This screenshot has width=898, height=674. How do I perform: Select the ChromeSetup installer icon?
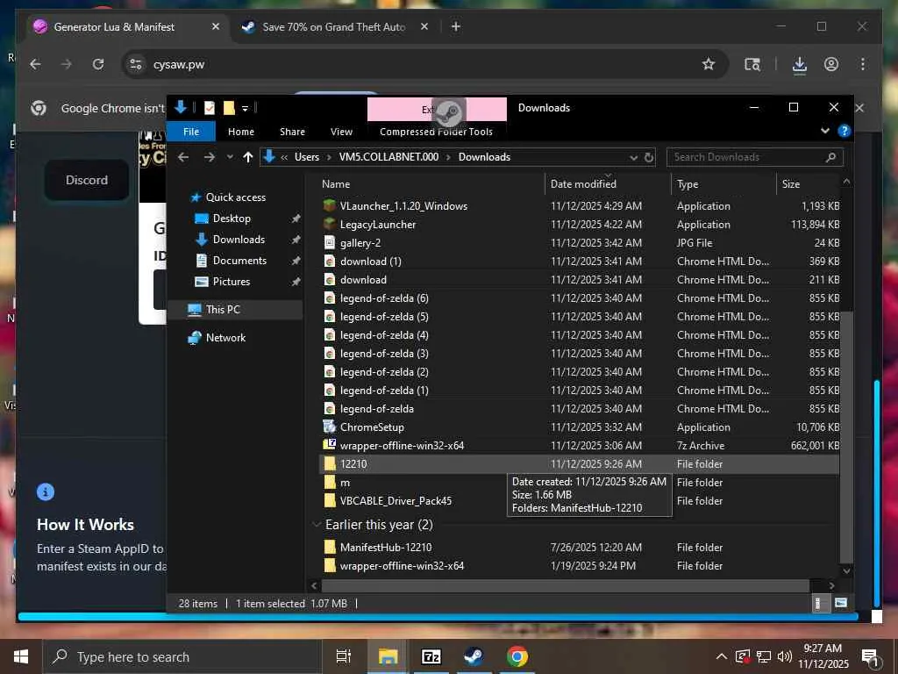click(330, 427)
